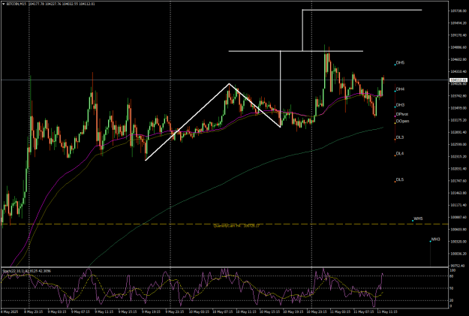Click the 103175.20 price axis value

click(x=458, y=120)
